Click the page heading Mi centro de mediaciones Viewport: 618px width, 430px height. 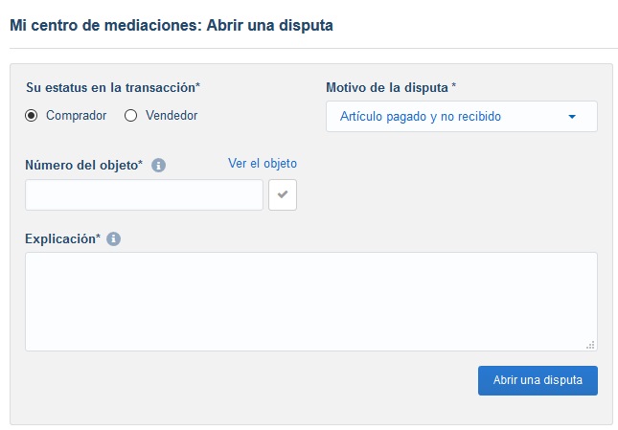coord(172,26)
